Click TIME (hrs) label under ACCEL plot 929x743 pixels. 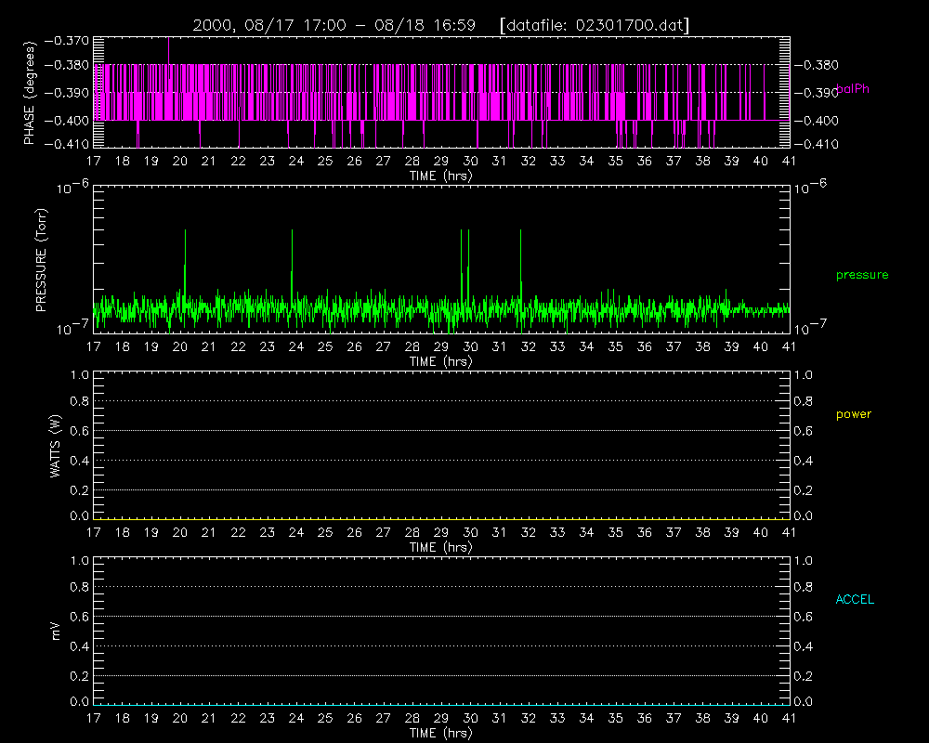(440, 733)
